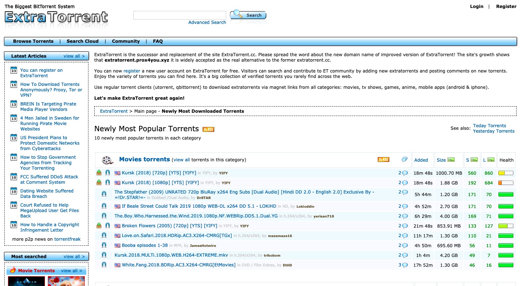Open comments bubble for White.Fang.2018.BDRip
The width and height of the screenshot is (522, 286).
tap(405, 265)
